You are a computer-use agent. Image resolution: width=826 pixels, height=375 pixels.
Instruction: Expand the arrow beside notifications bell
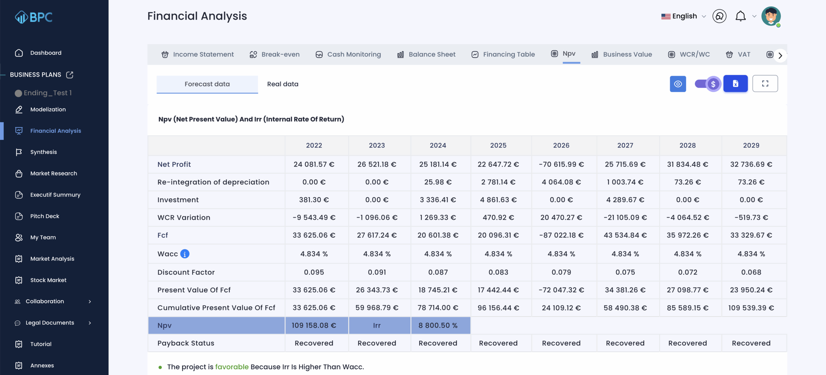(754, 16)
